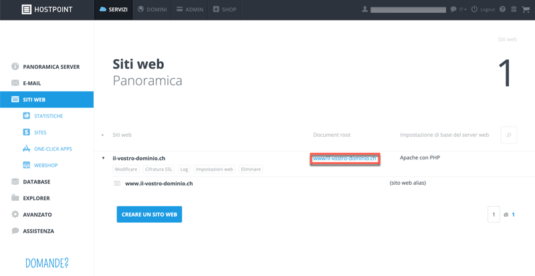This screenshot has width=535, height=276.
Task: Collapse the il-vostro-dominio.ch row arrow
Action: [x=103, y=158]
